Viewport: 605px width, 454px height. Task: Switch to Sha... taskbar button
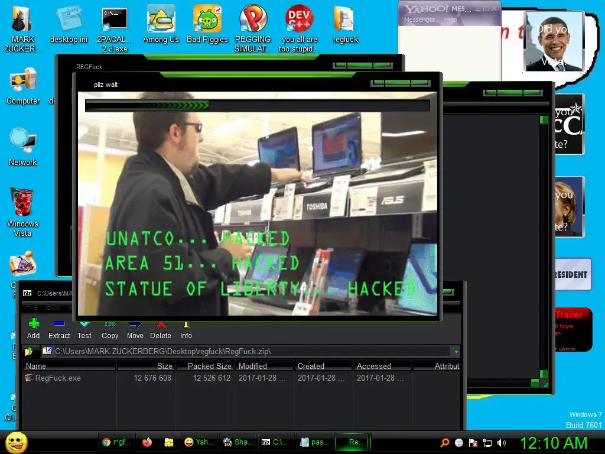click(x=238, y=442)
